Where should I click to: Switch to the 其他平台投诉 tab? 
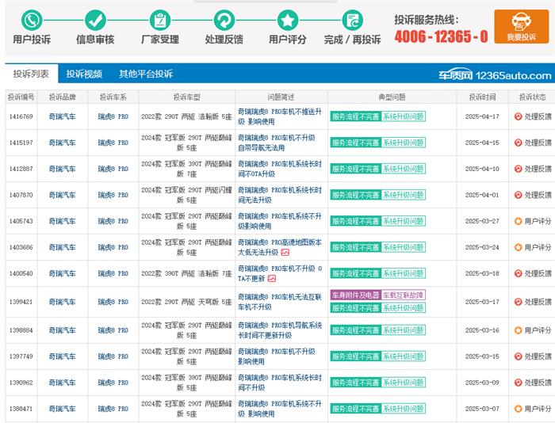146,74
